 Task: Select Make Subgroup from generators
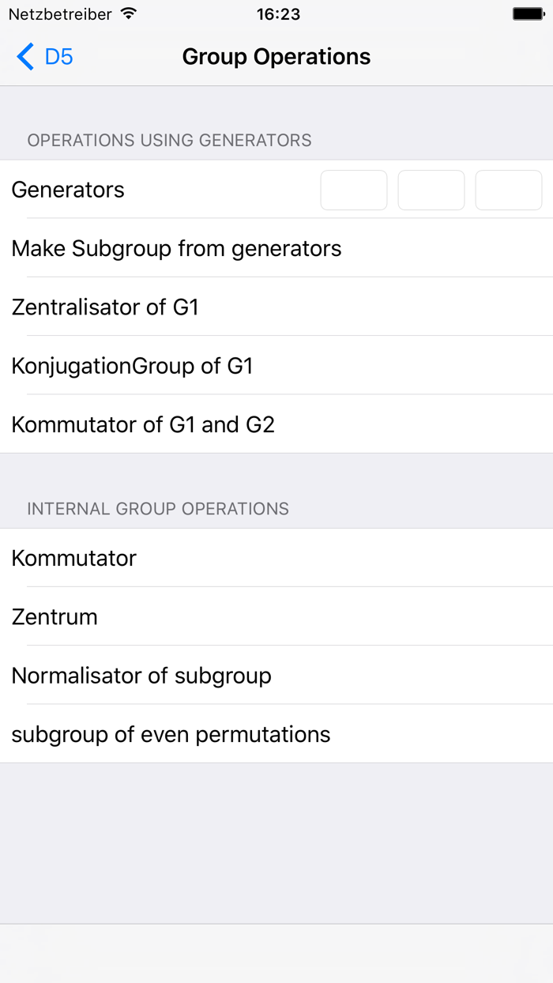[176, 249]
